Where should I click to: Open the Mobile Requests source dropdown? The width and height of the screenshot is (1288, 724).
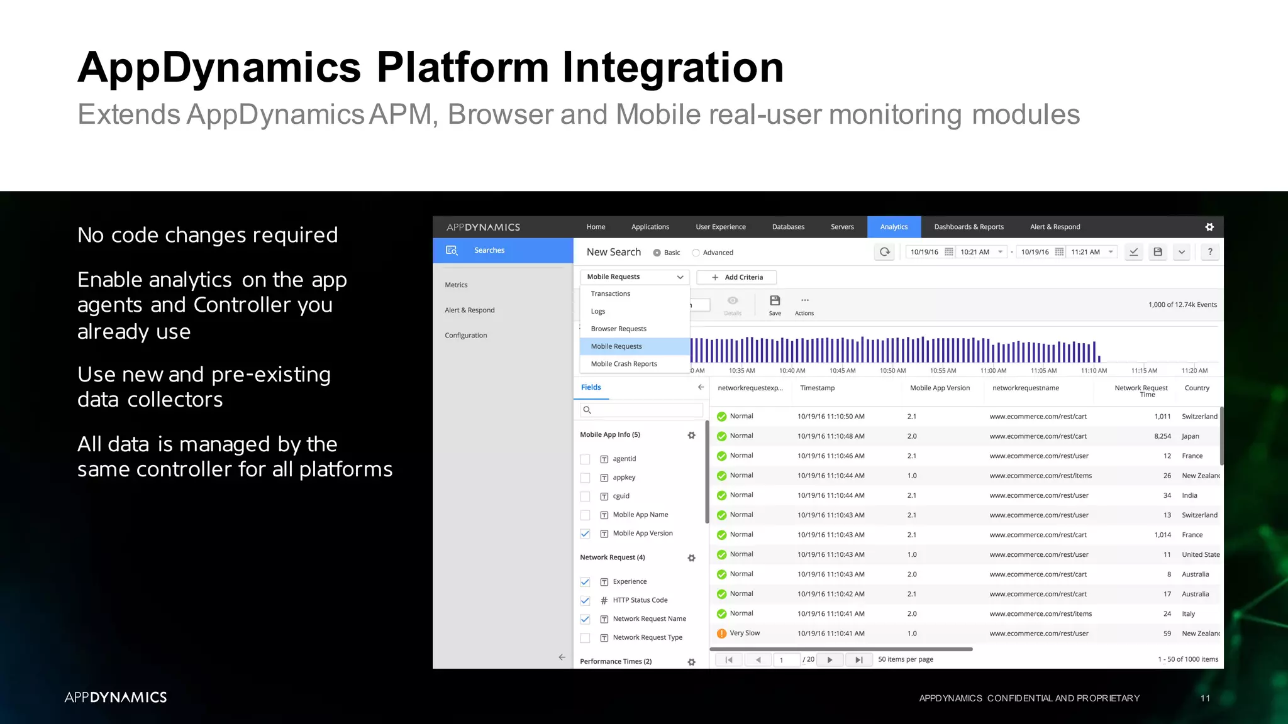tap(635, 277)
